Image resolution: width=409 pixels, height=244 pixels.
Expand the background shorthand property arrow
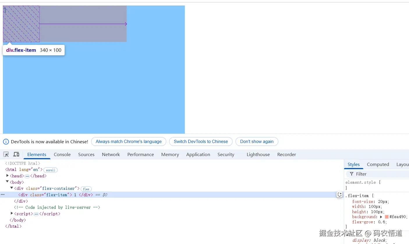381,217
